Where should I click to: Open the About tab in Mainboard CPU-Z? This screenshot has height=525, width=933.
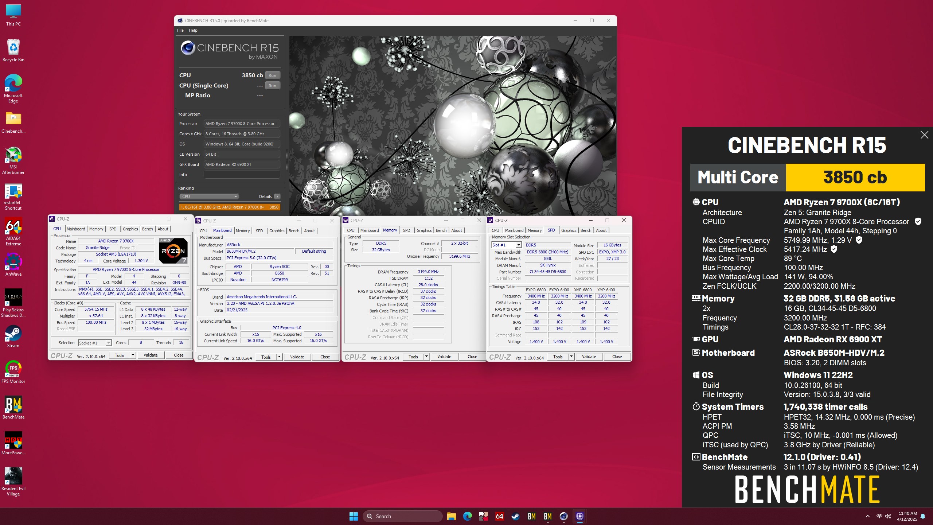coord(309,231)
